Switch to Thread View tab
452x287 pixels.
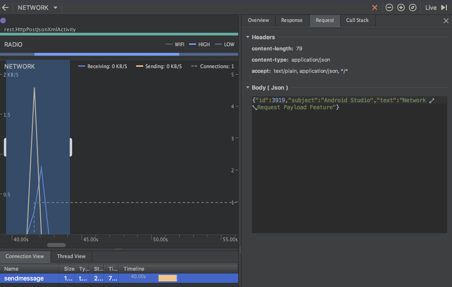[x=71, y=256]
